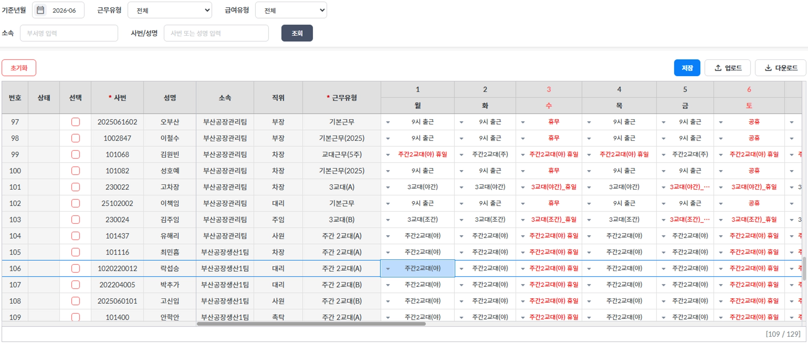Viewport: 808px width, 343px height.
Task: Save changes with the 저장 button
Action: point(687,68)
